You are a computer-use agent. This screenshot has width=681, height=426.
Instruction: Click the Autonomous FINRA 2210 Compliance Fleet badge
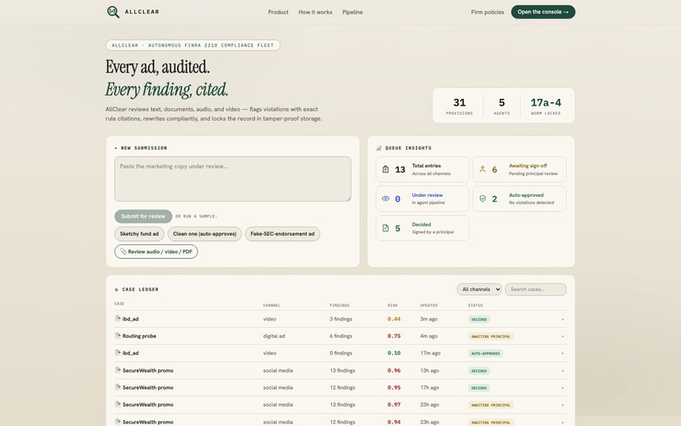193,45
